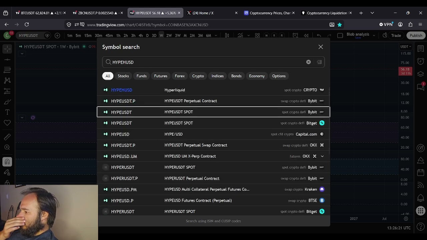Switch to Cryptocurrency Prices browser tab
This screenshot has height=240, width=427.
coord(269,13)
